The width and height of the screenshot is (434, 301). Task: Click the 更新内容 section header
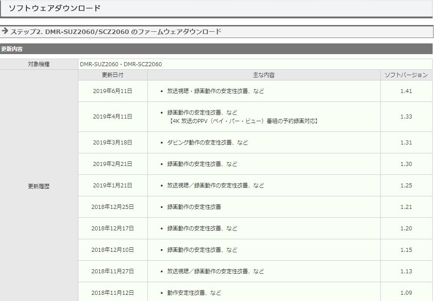(12, 49)
